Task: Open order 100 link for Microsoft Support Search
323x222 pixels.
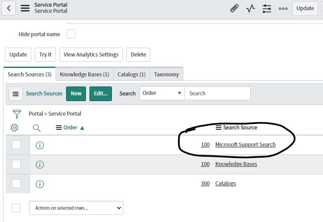Action: [205, 145]
